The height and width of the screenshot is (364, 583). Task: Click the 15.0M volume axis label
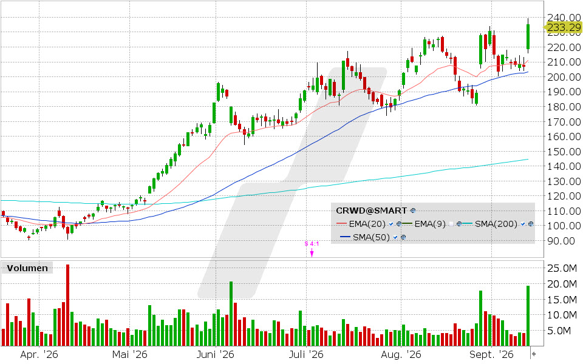pyautogui.click(x=562, y=300)
